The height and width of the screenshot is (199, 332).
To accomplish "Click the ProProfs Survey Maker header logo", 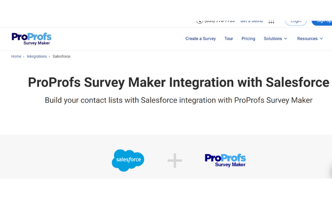I will click(x=31, y=39).
